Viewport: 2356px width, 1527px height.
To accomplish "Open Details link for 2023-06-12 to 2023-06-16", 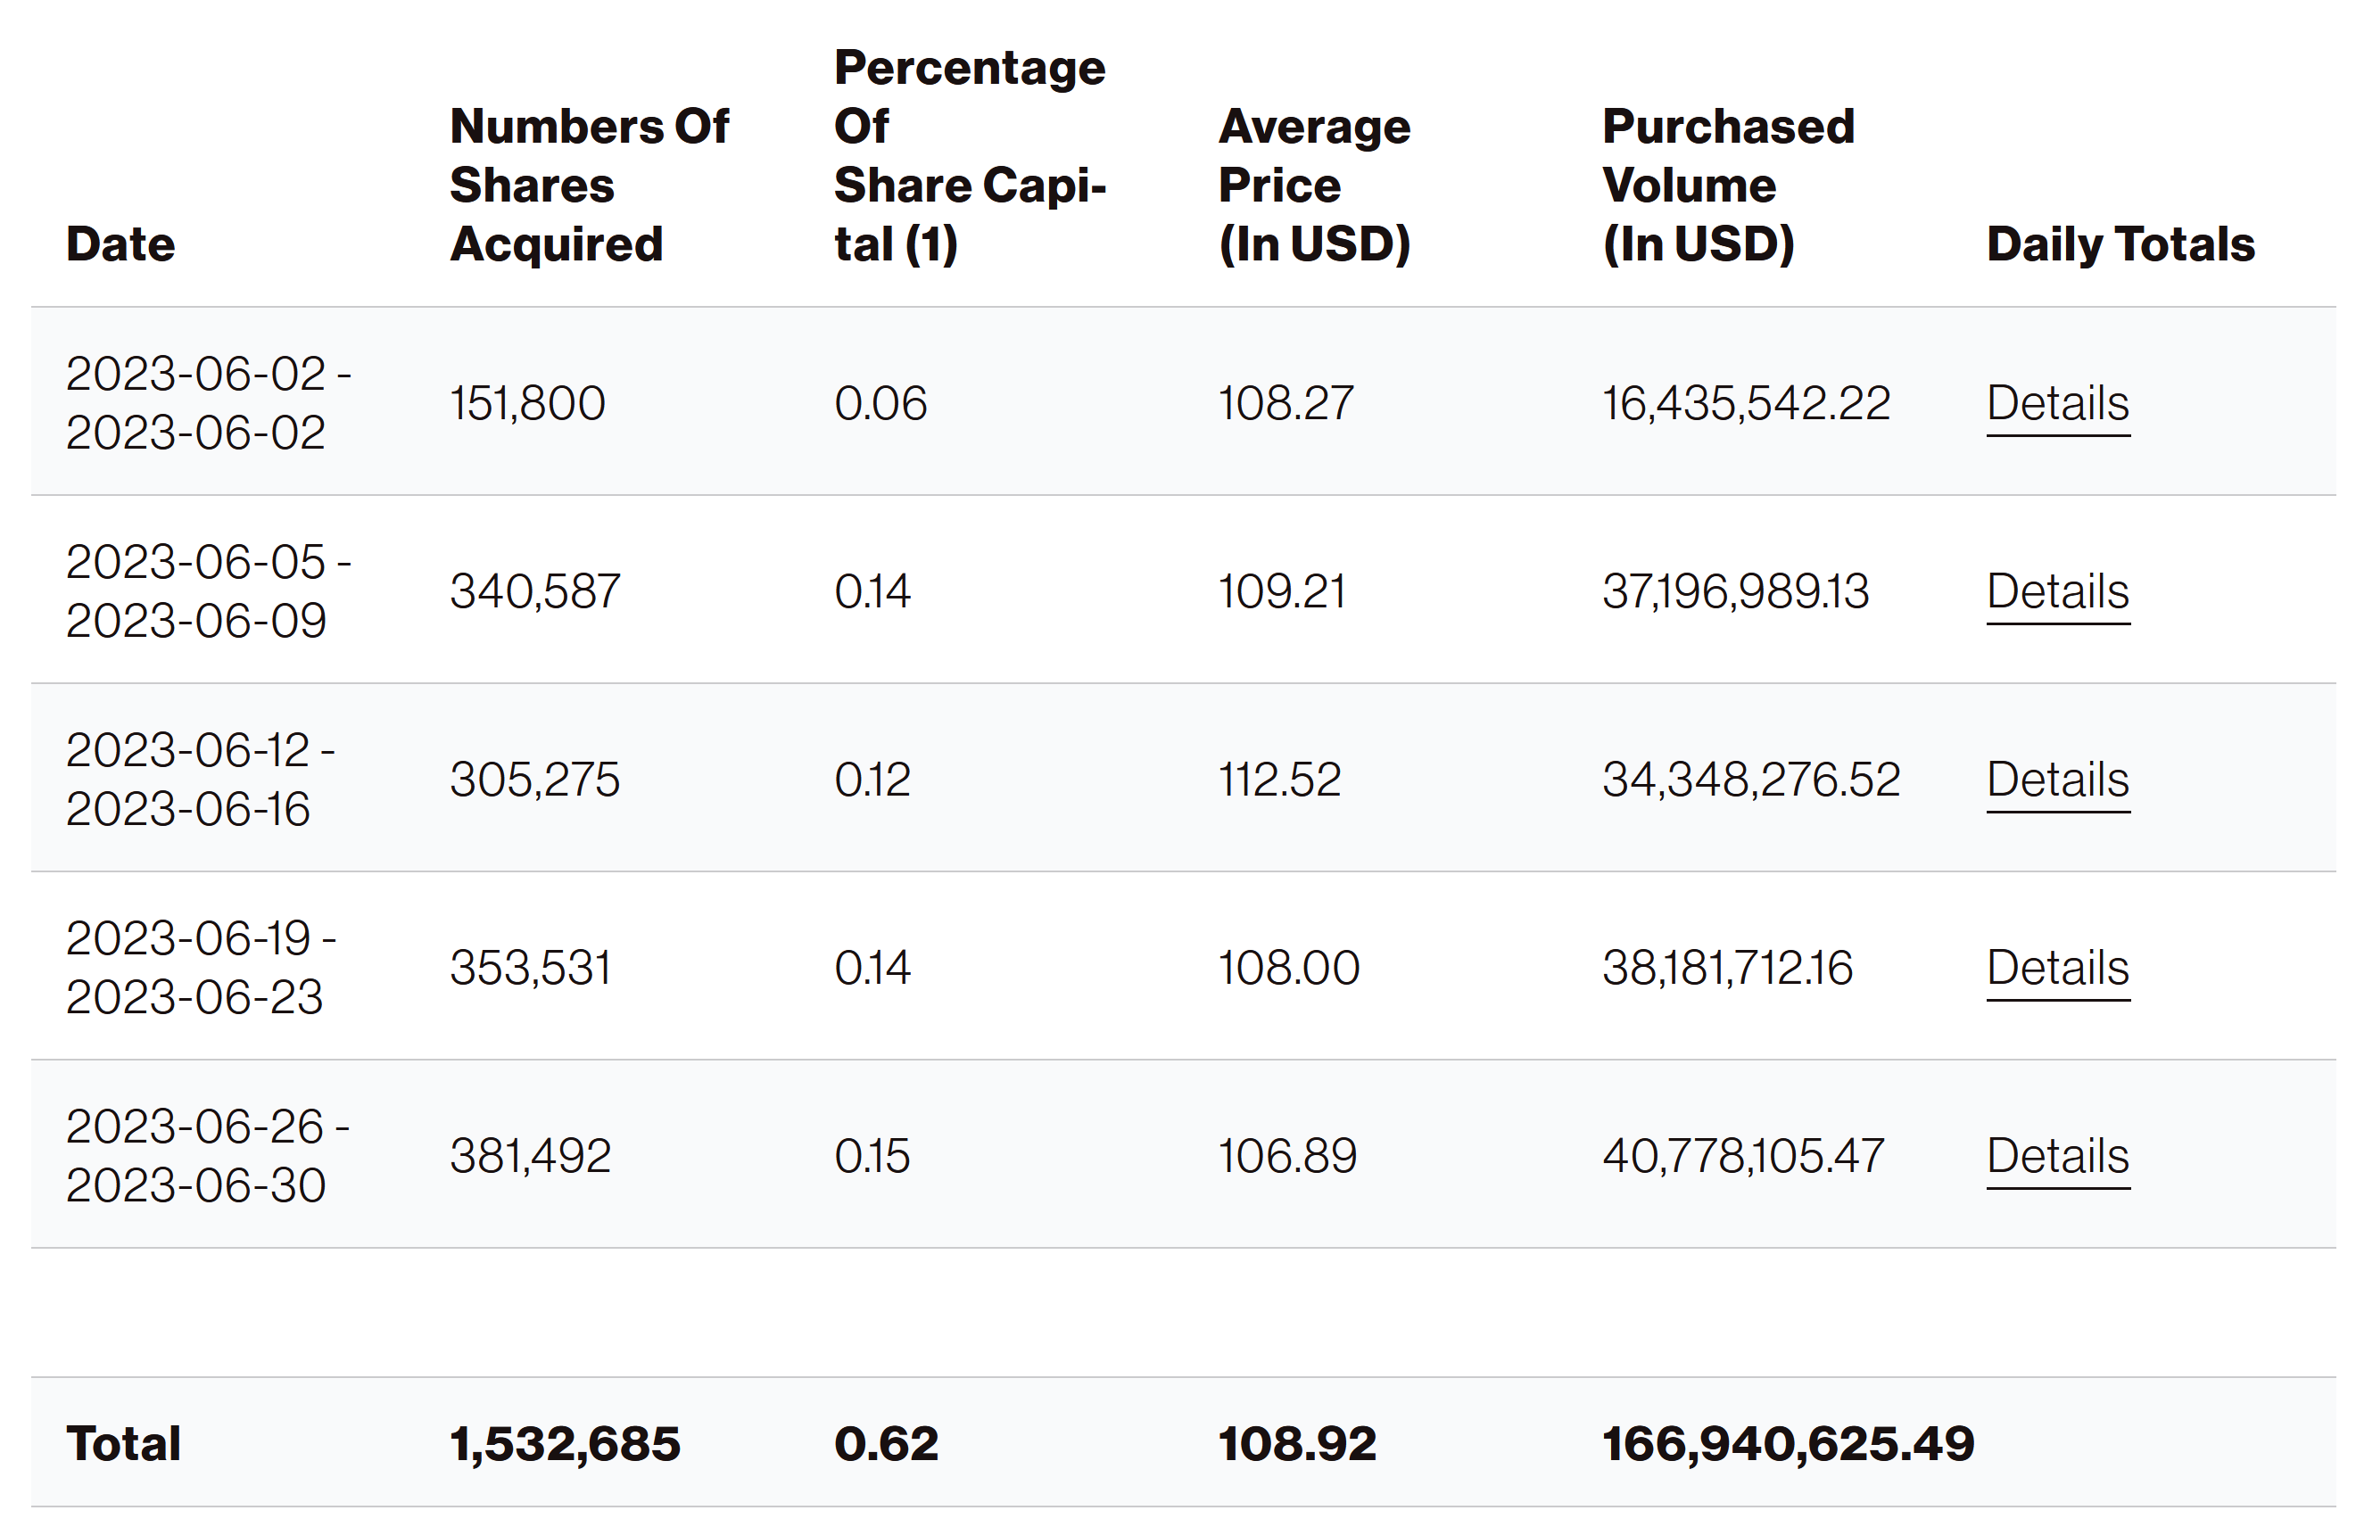I will [2057, 780].
